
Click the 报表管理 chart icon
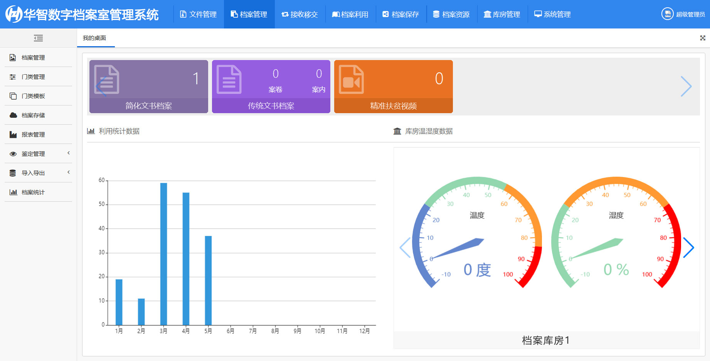point(13,134)
